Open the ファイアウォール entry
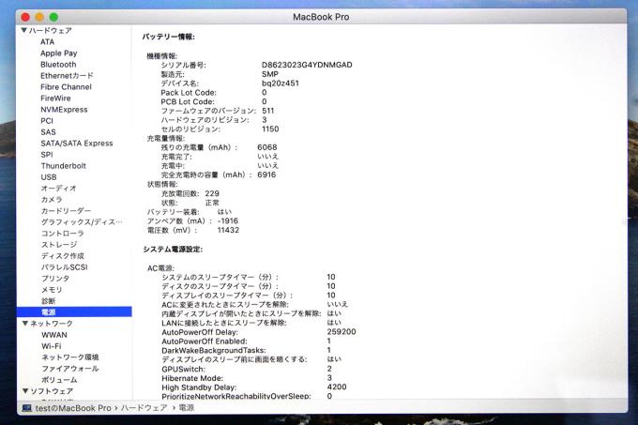Viewport: 638px width, 425px height. tap(70, 369)
